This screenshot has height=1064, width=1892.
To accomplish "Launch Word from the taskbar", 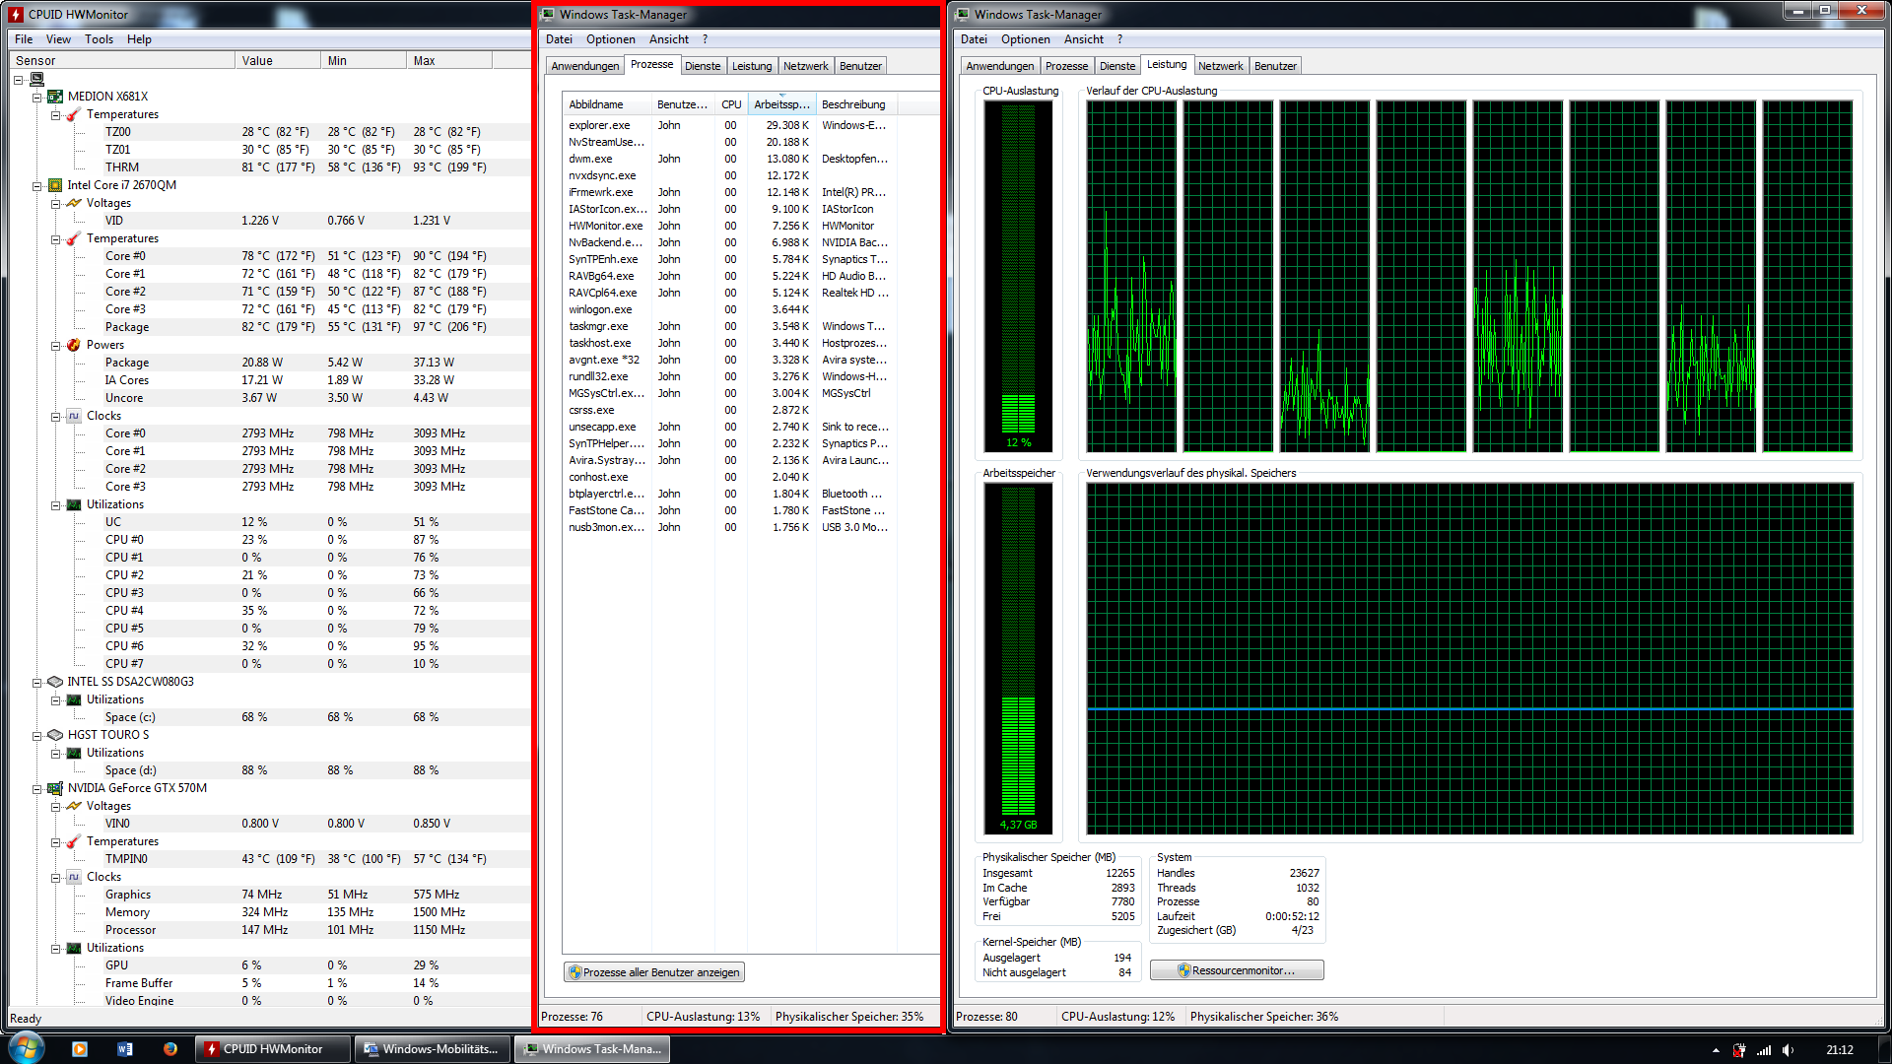I will pyautogui.click(x=125, y=1049).
